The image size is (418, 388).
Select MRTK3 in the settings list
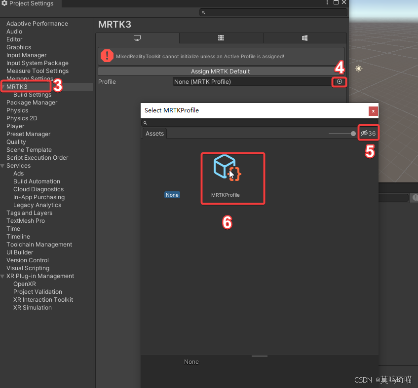pos(17,87)
